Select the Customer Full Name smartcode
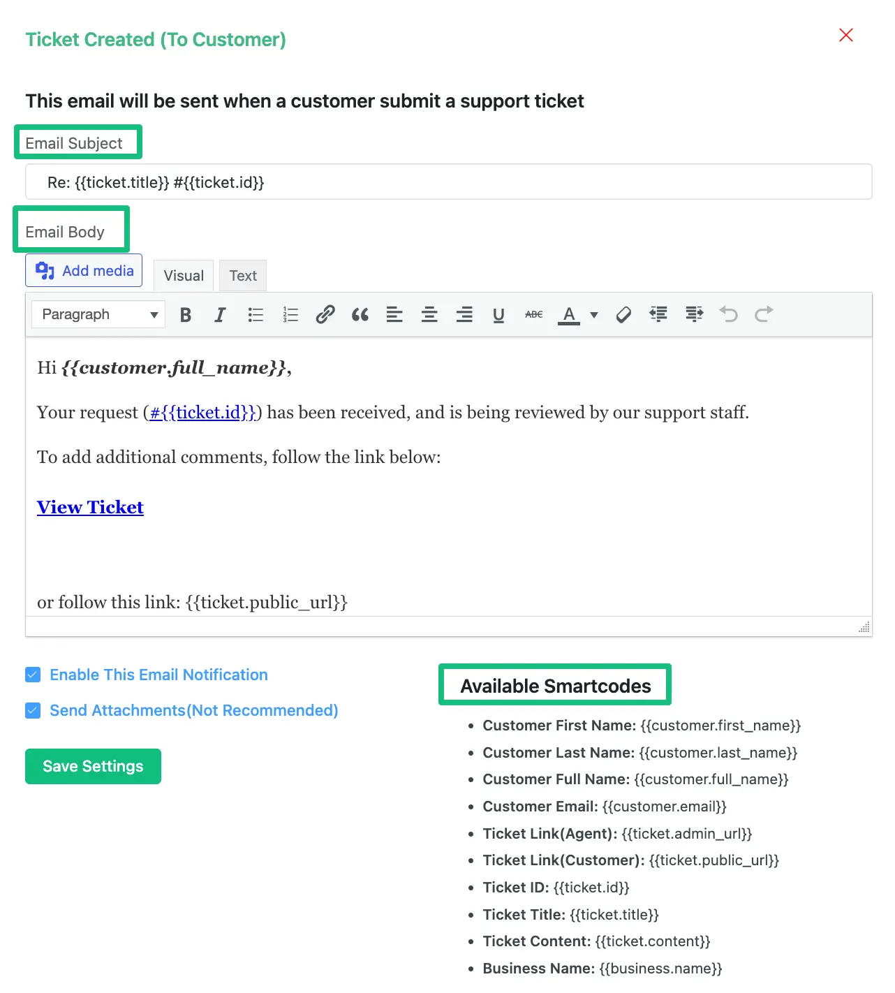Image resolution: width=895 pixels, height=993 pixels. [x=635, y=779]
